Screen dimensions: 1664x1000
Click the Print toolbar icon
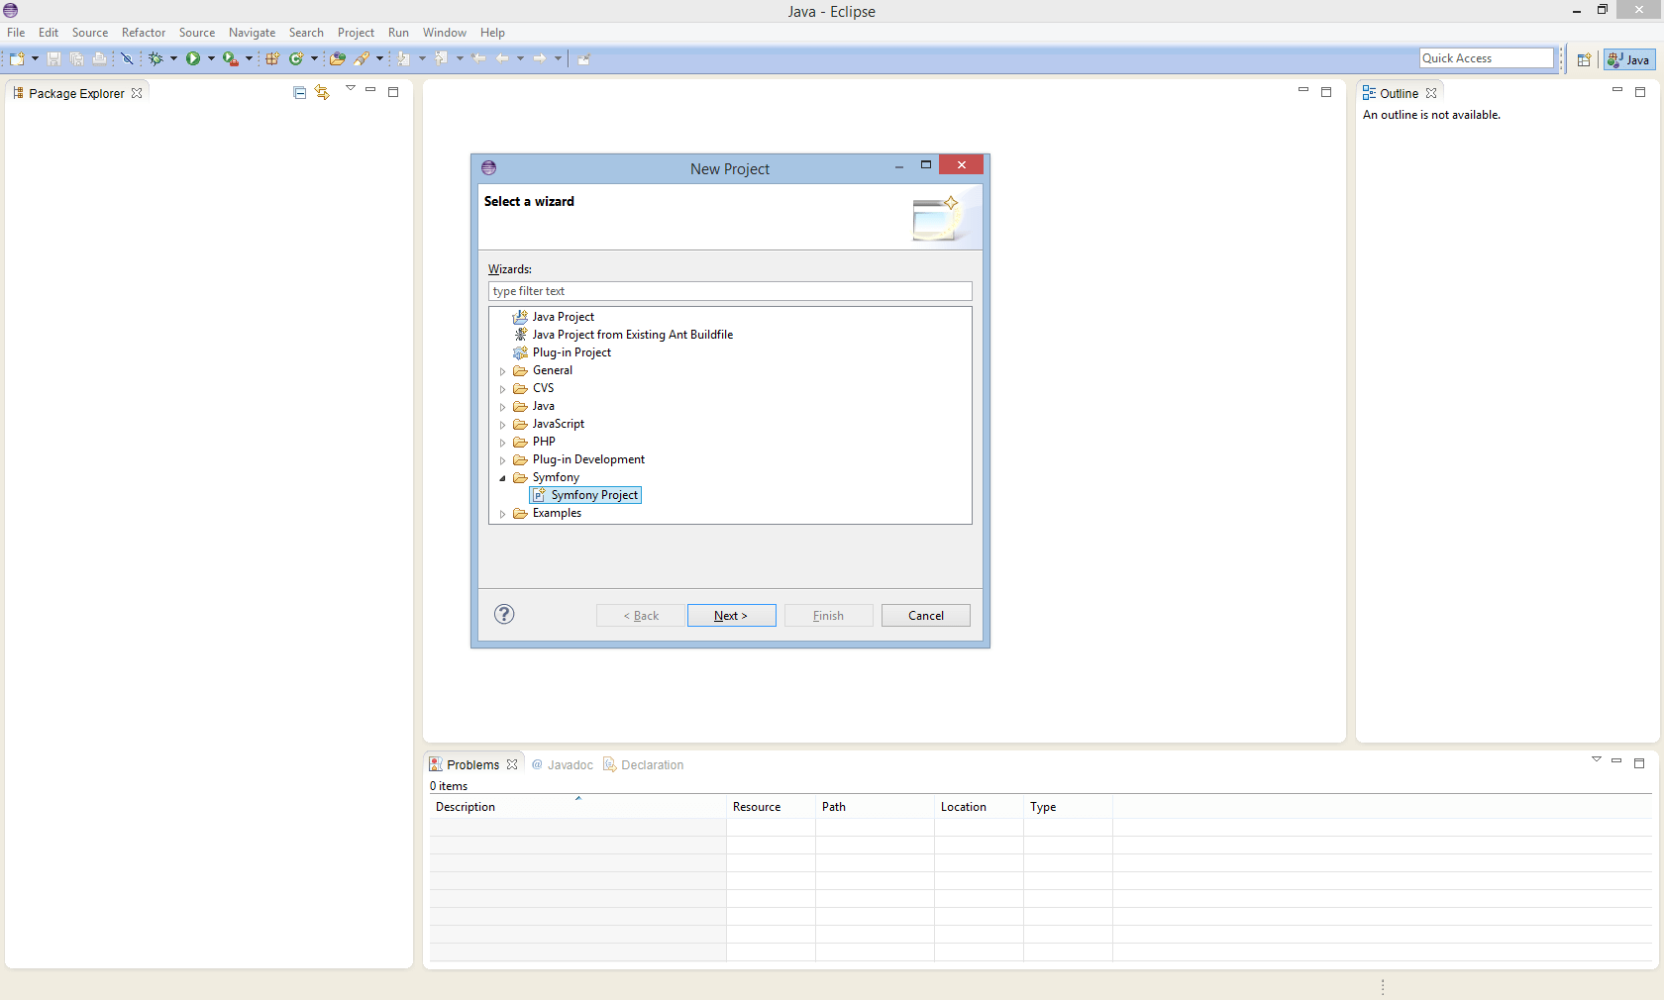[99, 58]
